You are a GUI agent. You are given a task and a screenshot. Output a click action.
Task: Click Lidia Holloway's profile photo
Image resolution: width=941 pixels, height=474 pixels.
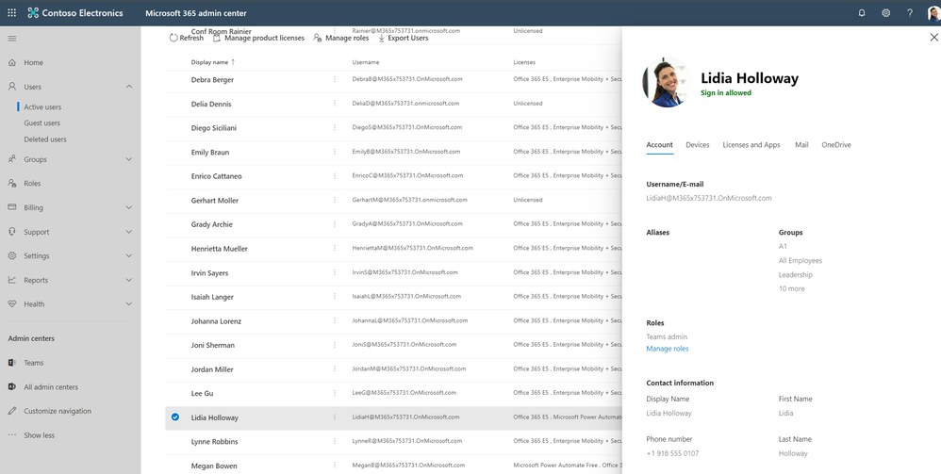(667, 82)
